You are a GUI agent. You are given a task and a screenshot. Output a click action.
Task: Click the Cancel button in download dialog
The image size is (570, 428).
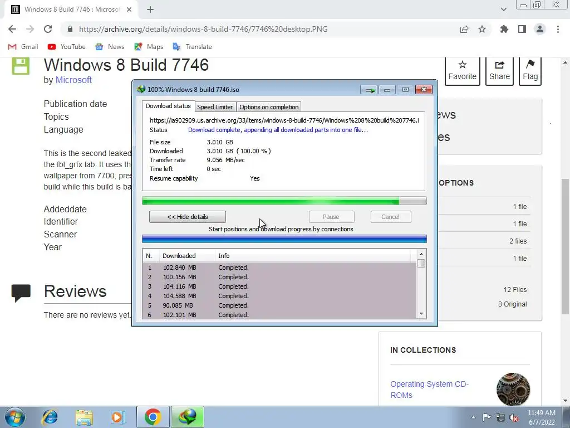[391, 217]
